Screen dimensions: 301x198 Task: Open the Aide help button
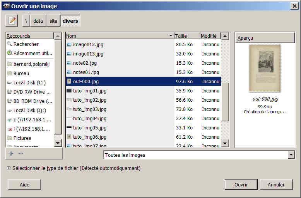click(x=24, y=185)
